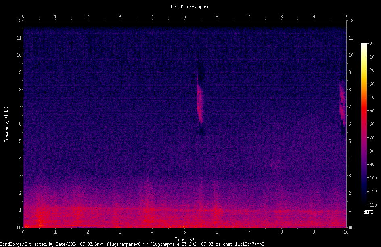Click the dBFS color scale bar
The width and height of the screenshot is (381, 247).
364,124
